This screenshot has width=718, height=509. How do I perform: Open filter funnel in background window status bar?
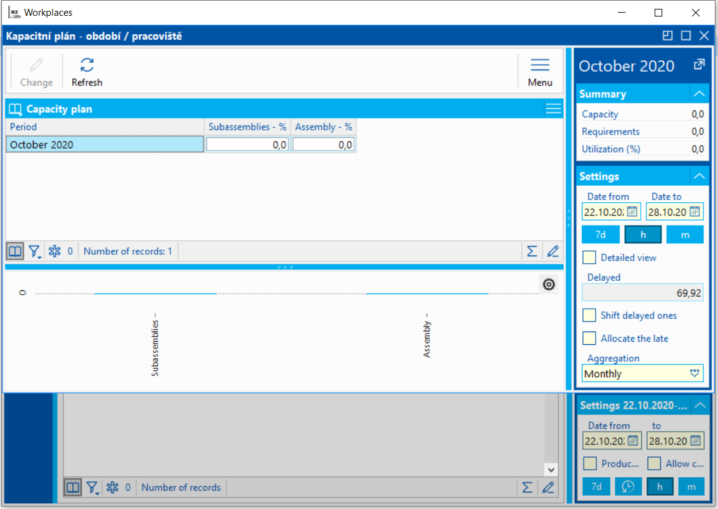pyautogui.click(x=93, y=487)
